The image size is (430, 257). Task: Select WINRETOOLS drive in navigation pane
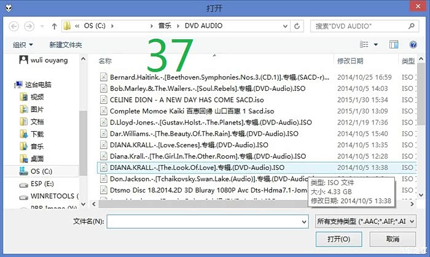coord(49,196)
